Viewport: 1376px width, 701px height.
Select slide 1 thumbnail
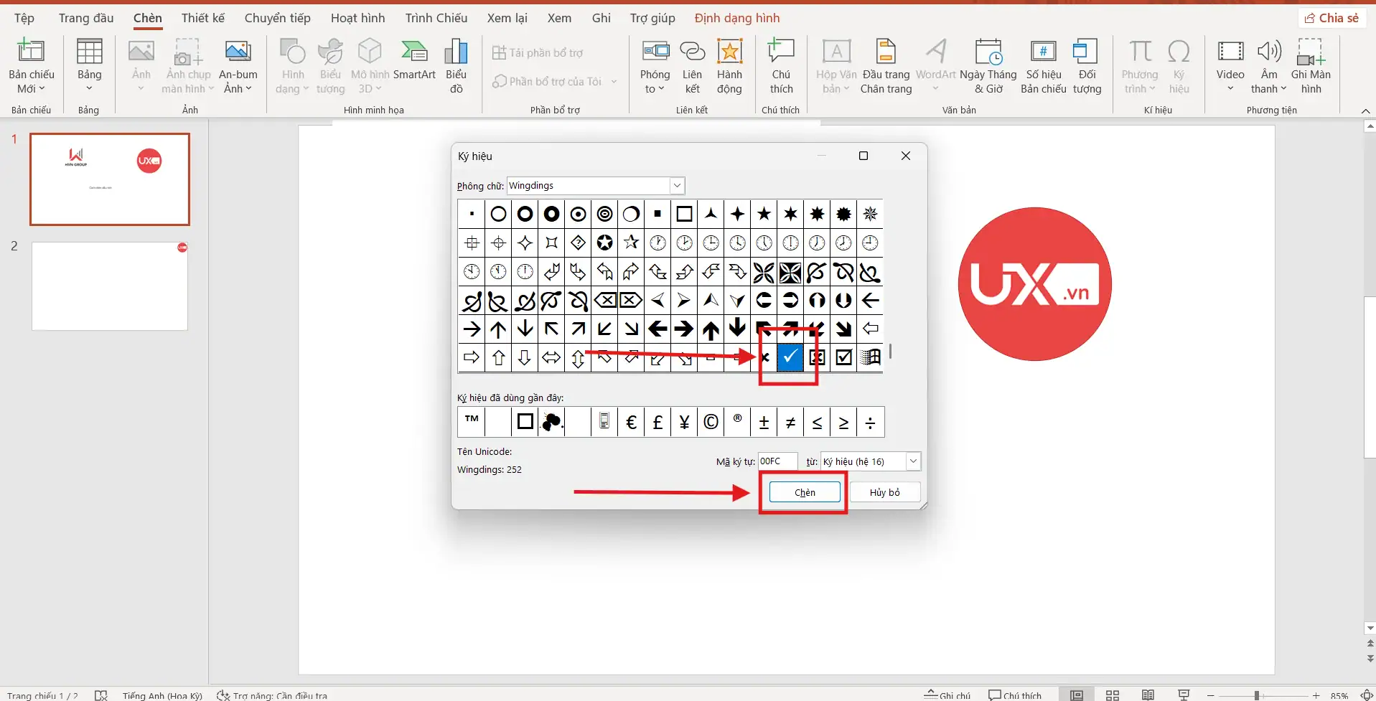[x=110, y=179]
